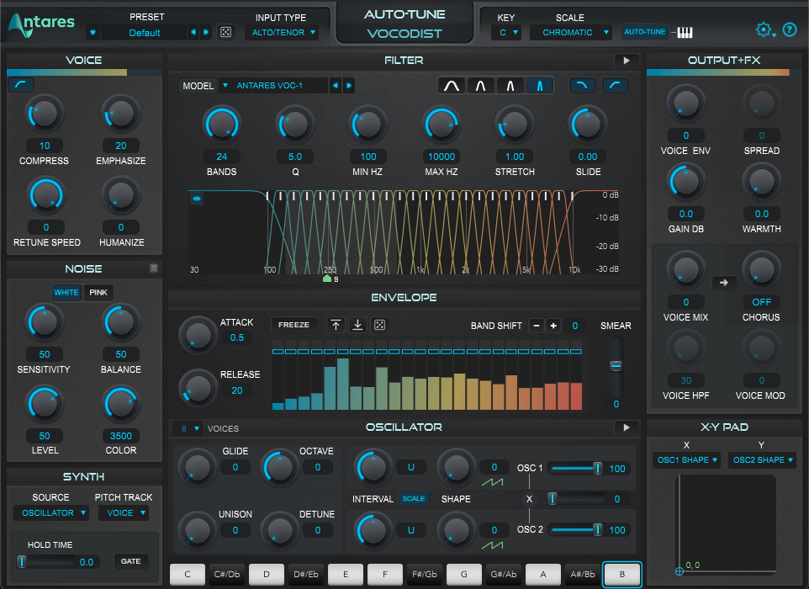Adjust the OSC 1 level slider
Screen dimensions: 809x589
[x=576, y=468]
